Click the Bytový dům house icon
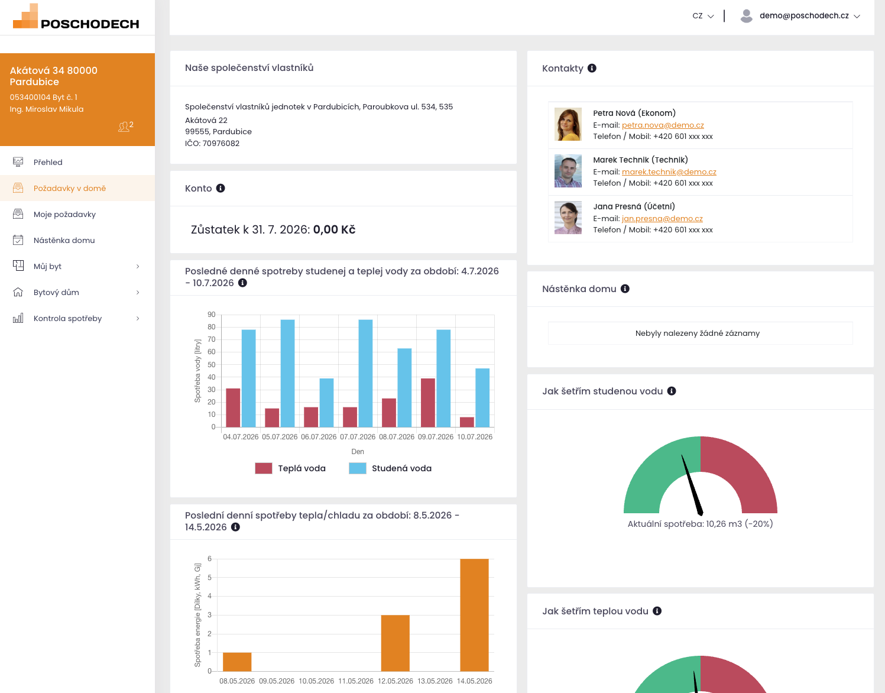The height and width of the screenshot is (693, 885). pos(18,292)
